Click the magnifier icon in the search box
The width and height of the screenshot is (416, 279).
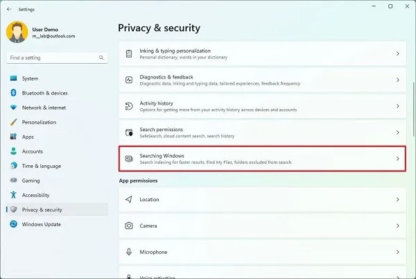[101, 58]
